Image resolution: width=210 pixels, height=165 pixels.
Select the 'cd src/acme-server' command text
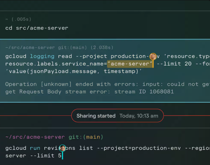coord(37,28)
